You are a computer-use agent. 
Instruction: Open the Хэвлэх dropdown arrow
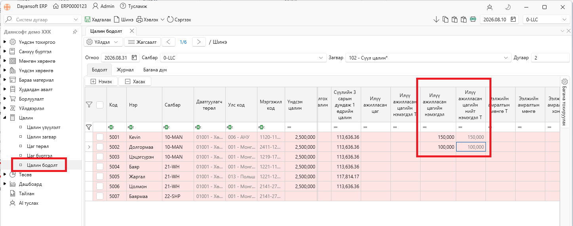pos(162,19)
